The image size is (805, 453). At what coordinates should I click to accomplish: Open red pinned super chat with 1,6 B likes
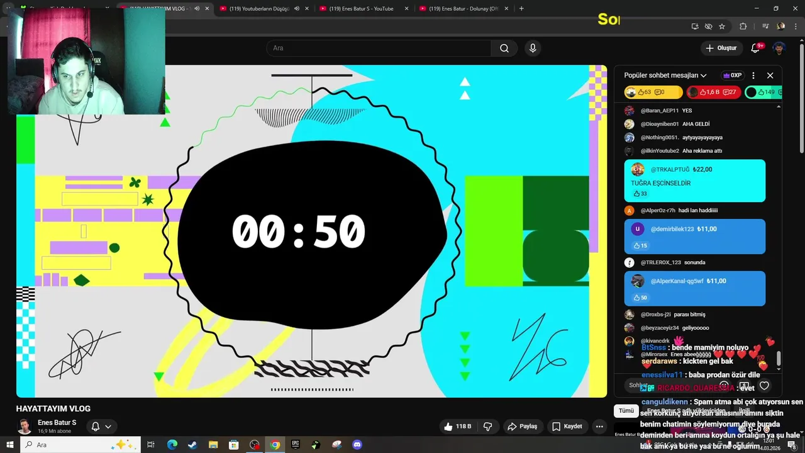pos(713,92)
